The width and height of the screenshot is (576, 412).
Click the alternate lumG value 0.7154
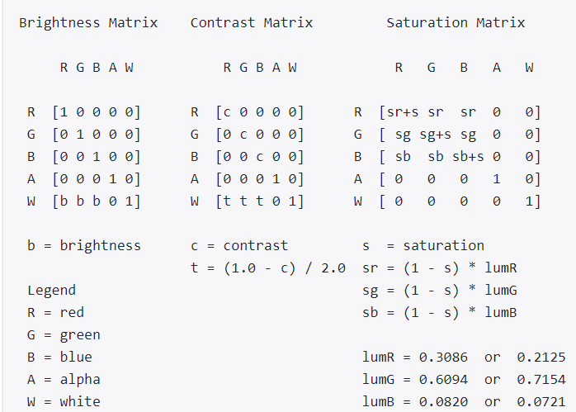click(x=541, y=379)
